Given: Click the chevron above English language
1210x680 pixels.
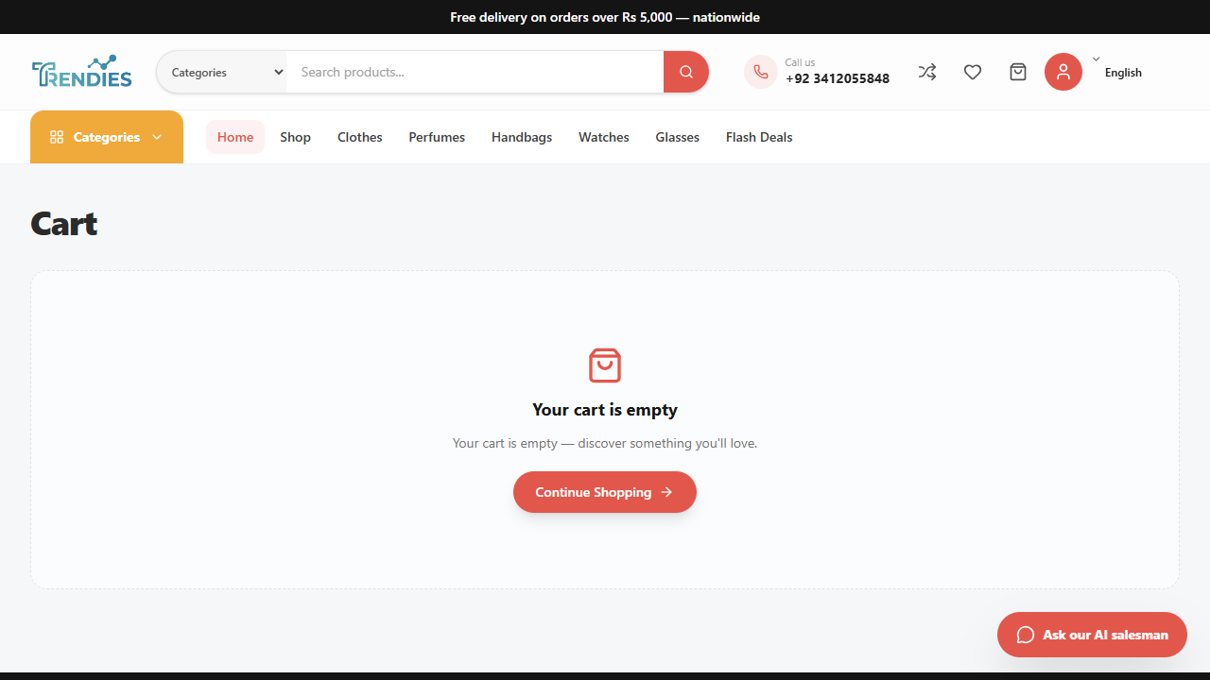Looking at the screenshot, I should click(x=1097, y=59).
